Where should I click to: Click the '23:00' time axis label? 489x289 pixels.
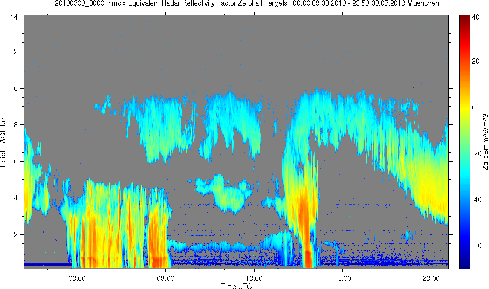click(431, 278)
